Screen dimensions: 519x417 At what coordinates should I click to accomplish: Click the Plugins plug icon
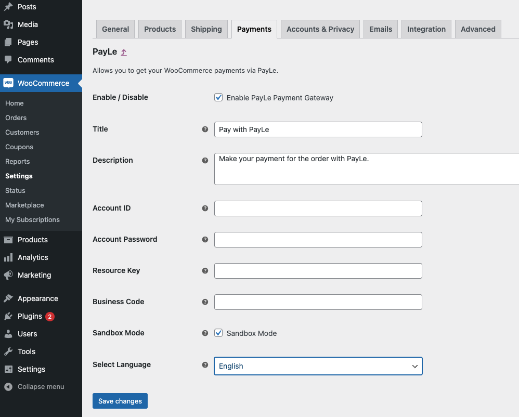coord(8,316)
